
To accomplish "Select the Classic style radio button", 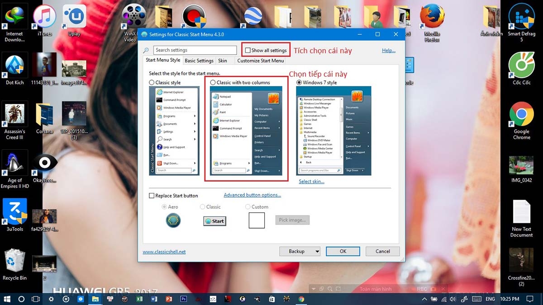I will click(152, 83).
